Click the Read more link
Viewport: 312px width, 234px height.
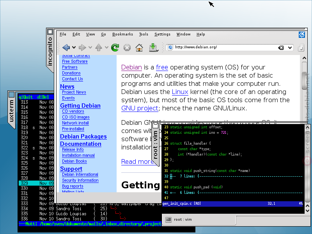137,162
